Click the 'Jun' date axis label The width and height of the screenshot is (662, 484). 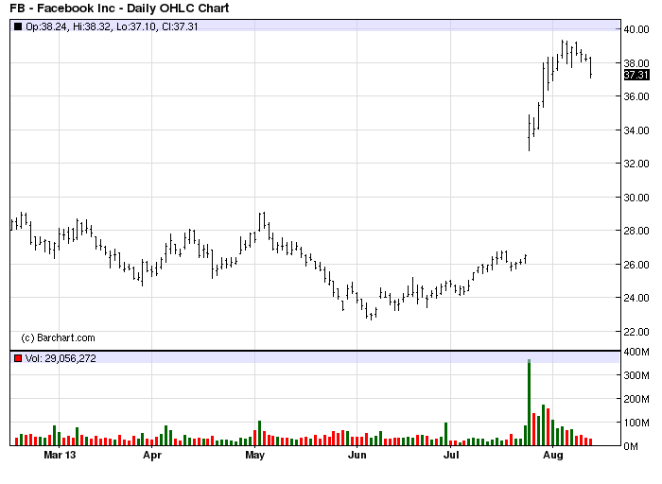point(357,455)
